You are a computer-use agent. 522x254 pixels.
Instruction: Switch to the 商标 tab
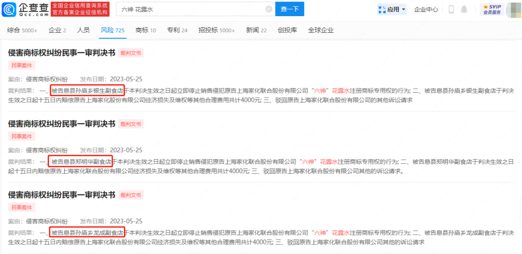click(146, 30)
